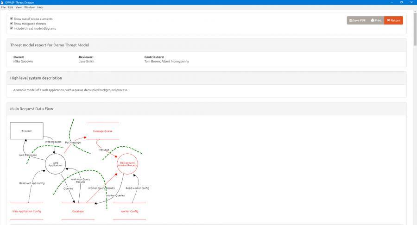Click the Print button

click(376, 20)
